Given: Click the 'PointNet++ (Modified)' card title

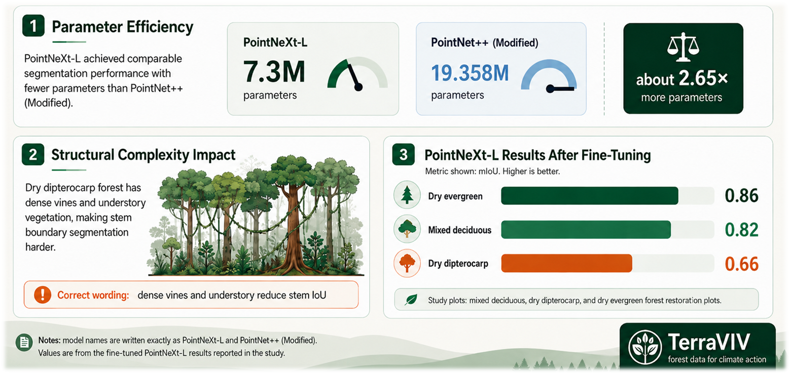Looking at the screenshot, I should (484, 43).
